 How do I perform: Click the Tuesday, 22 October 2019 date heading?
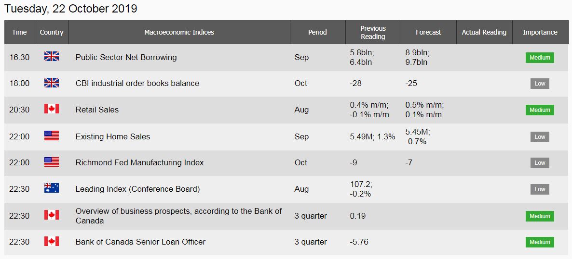tap(71, 9)
